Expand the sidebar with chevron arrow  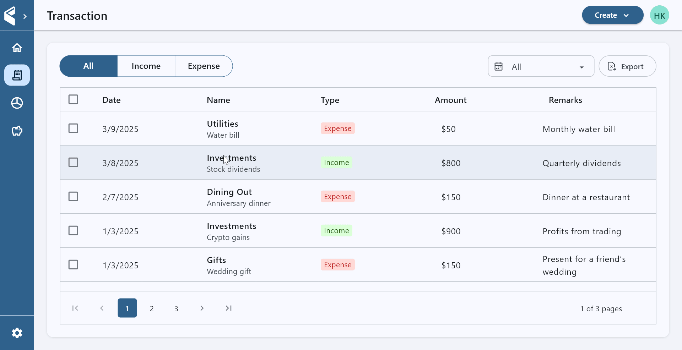click(25, 16)
